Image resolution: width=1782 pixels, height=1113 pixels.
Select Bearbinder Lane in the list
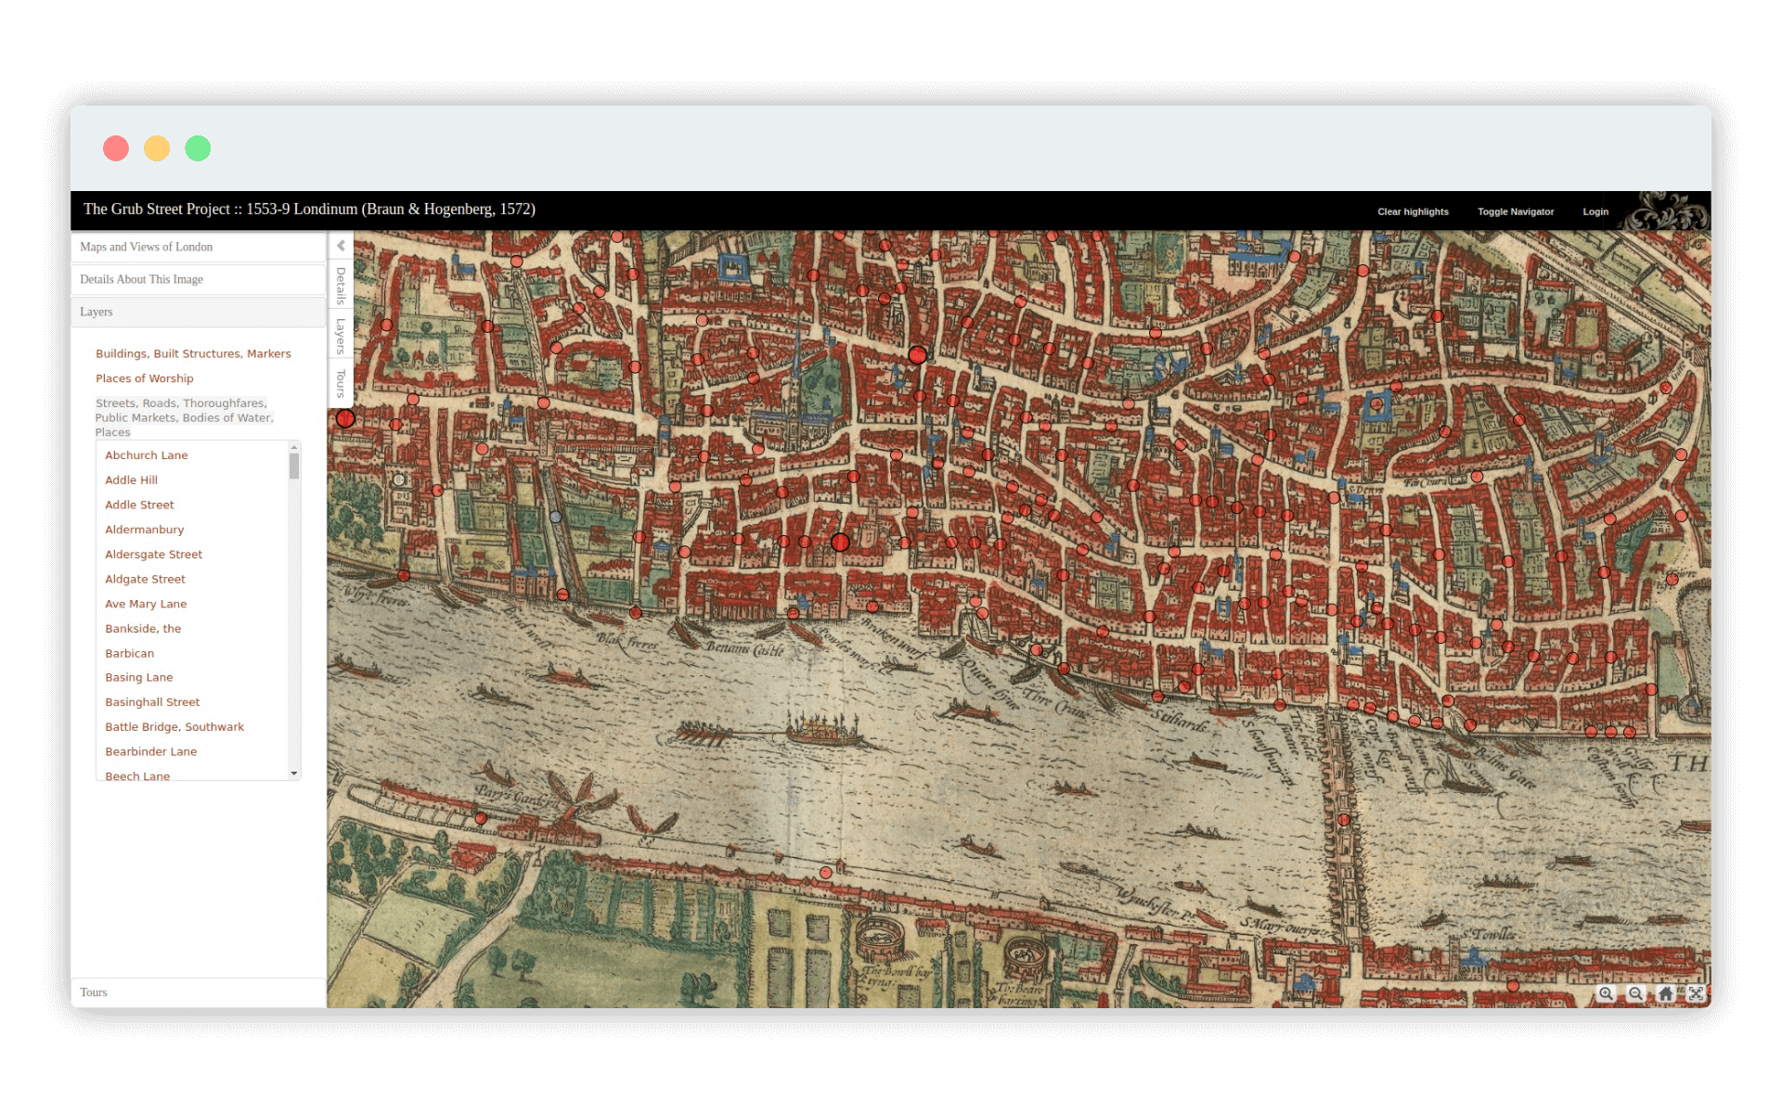click(x=150, y=752)
